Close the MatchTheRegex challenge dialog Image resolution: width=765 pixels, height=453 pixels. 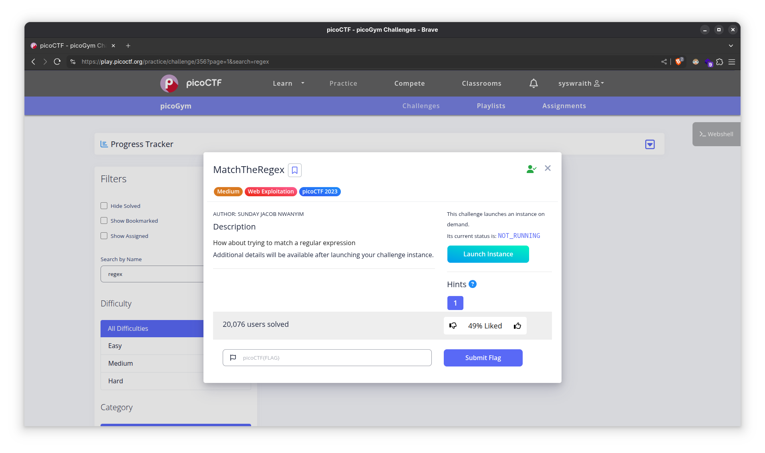tap(548, 168)
